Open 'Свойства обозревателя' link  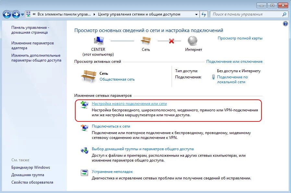(32, 182)
